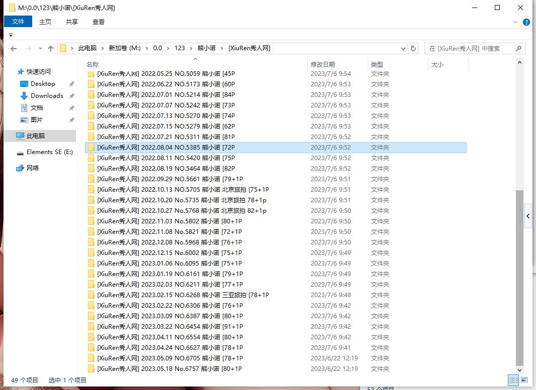Viewport: 536px width, 390px height.
Task: Select folder 2022.07.01 NO.5214
Action: pos(276,94)
